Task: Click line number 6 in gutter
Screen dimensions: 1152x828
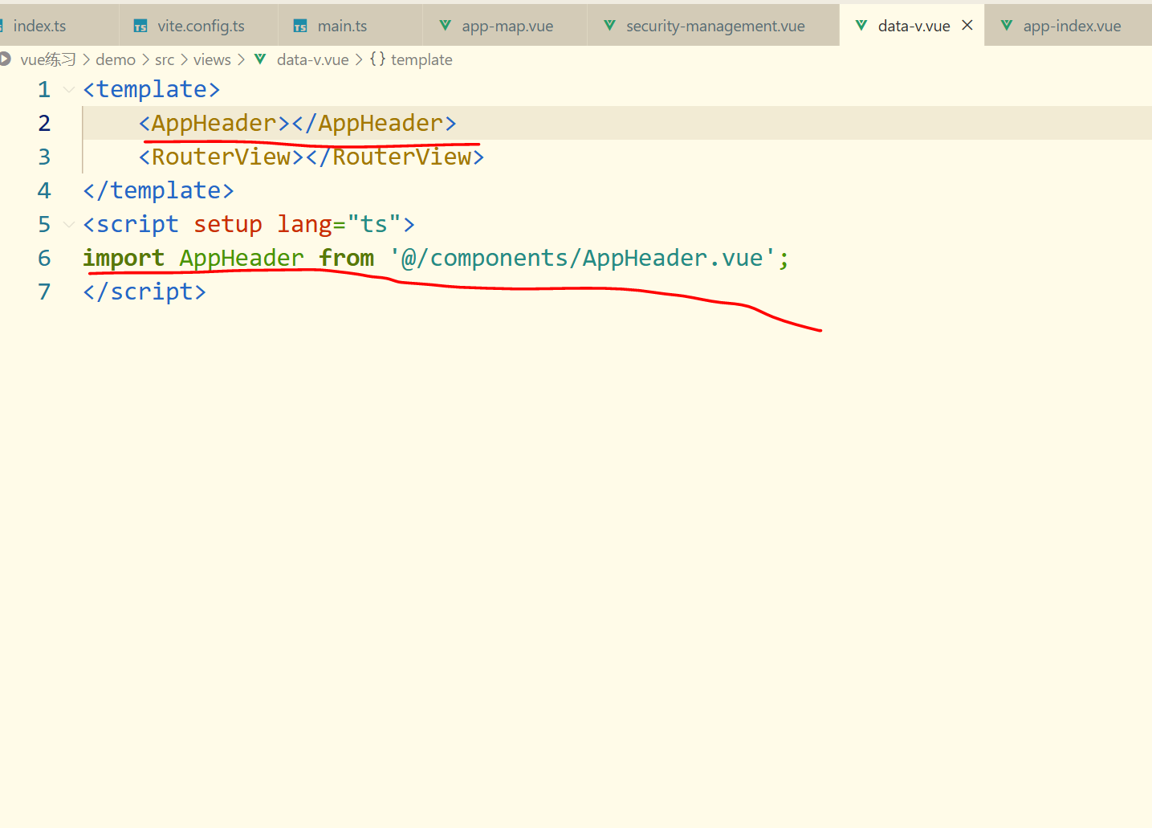Action: pyautogui.click(x=44, y=258)
